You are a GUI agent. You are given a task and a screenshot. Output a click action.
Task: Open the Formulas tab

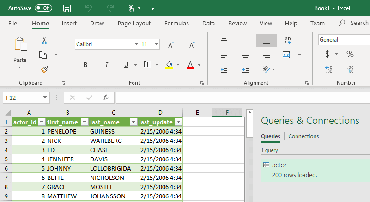click(176, 23)
